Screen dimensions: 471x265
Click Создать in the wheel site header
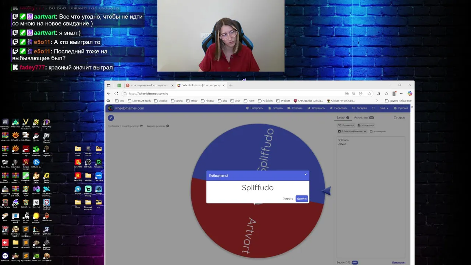click(x=275, y=108)
